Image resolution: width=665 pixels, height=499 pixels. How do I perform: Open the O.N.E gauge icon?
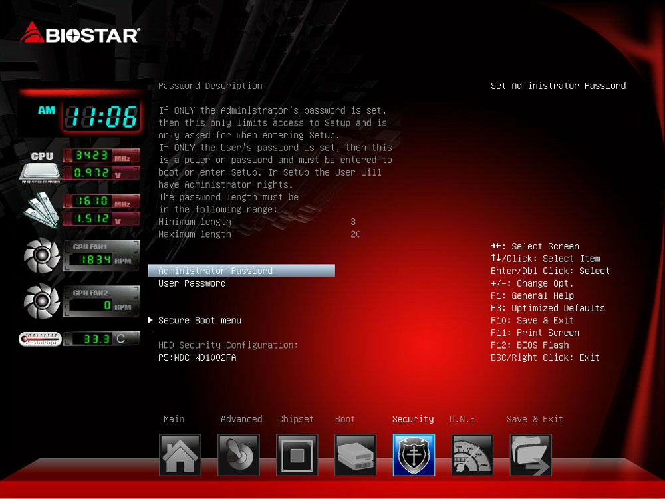472,455
